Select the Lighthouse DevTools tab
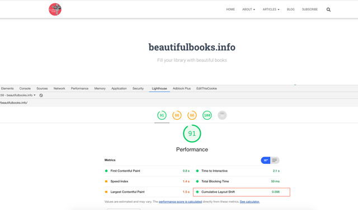Screen dimensions: 358x210 pyautogui.click(x=159, y=89)
